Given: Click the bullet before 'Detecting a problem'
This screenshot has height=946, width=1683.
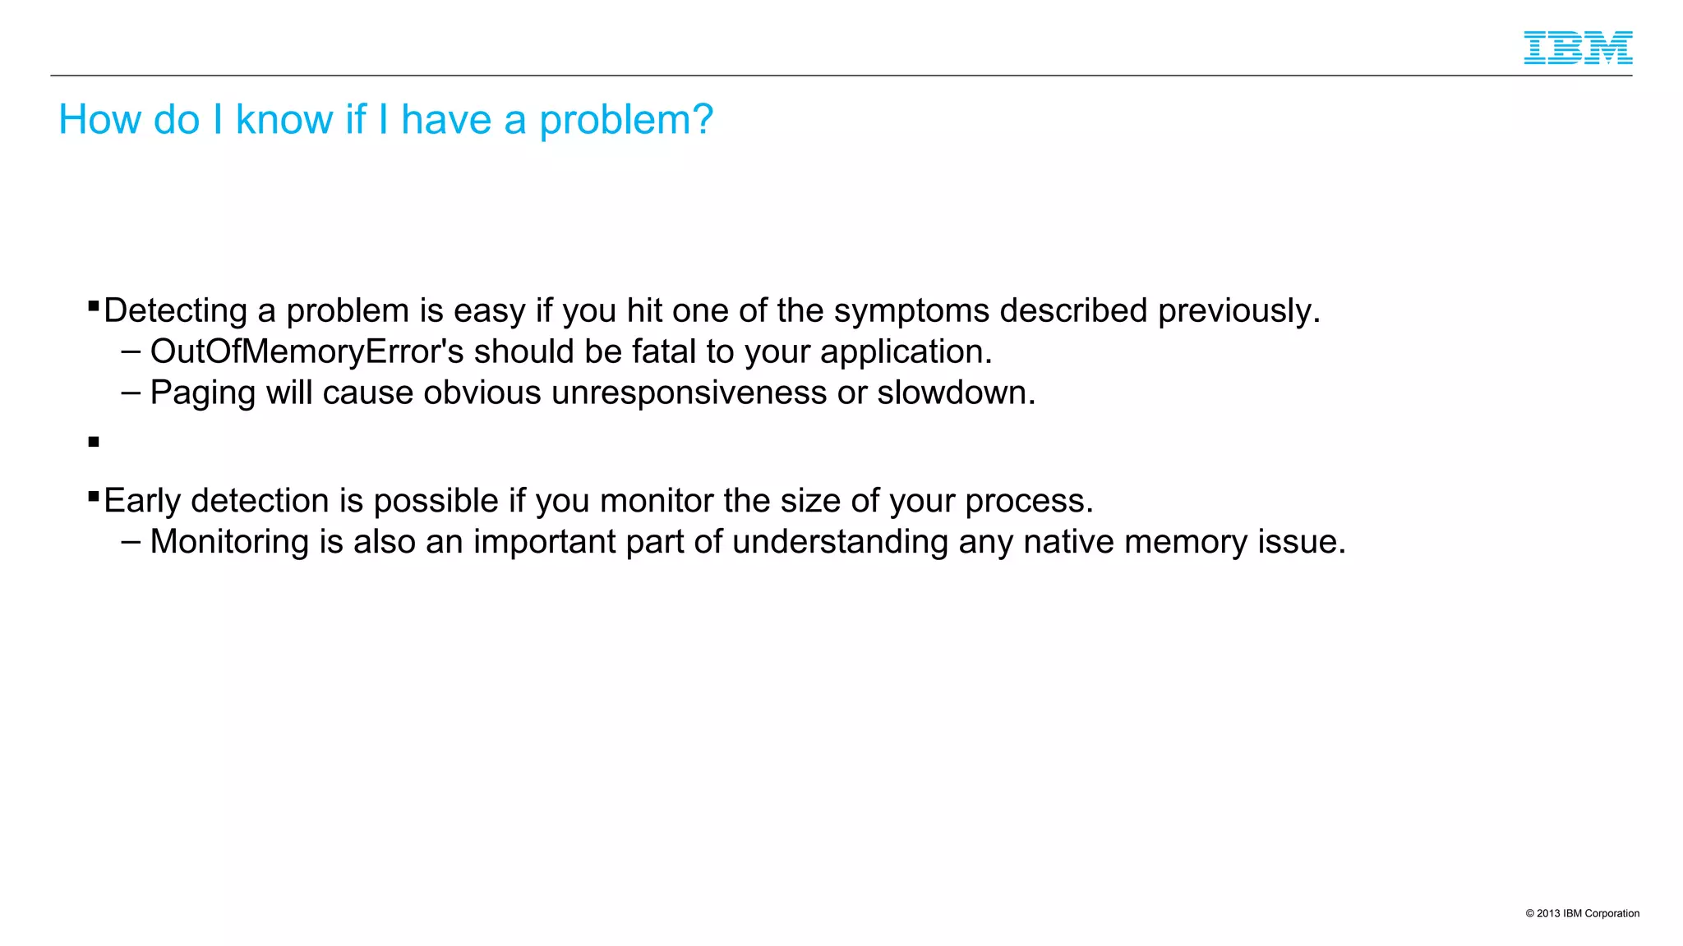Looking at the screenshot, I should (94, 306).
